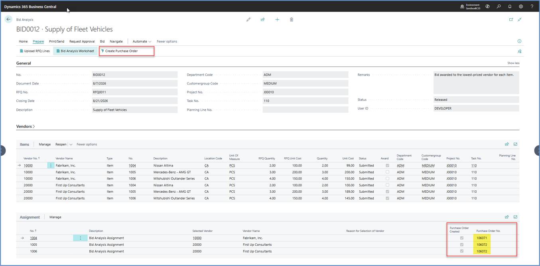Click the pencil edit icon
The height and width of the screenshot is (266, 540).
click(x=248, y=20)
